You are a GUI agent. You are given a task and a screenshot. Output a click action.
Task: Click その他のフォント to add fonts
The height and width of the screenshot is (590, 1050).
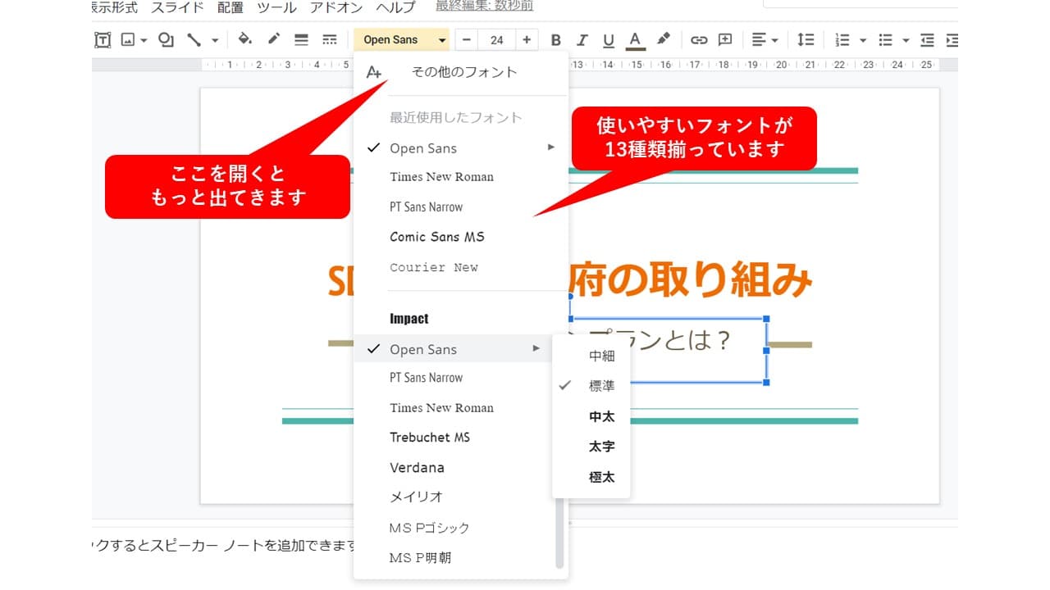click(464, 72)
